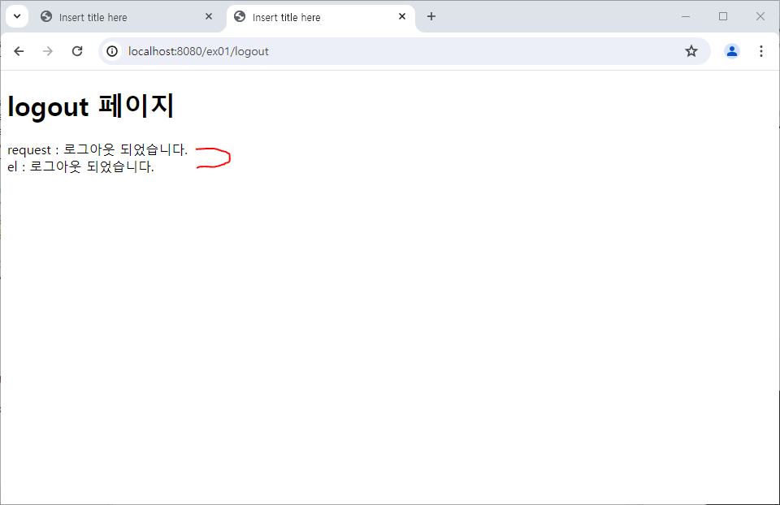Screen dimensions: 780x505
Task: Close the active second tab
Action: (x=402, y=16)
